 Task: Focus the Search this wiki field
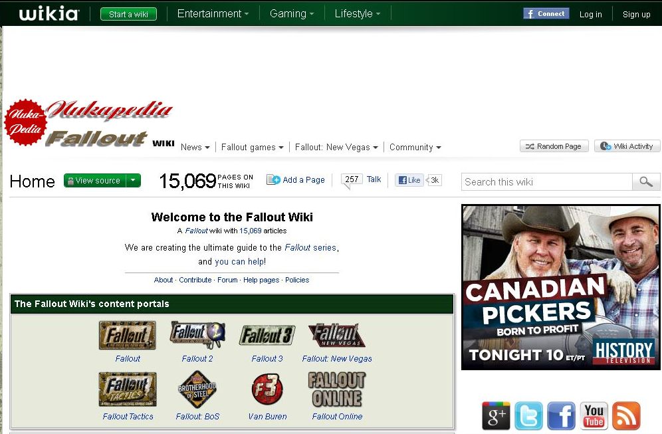tap(547, 182)
